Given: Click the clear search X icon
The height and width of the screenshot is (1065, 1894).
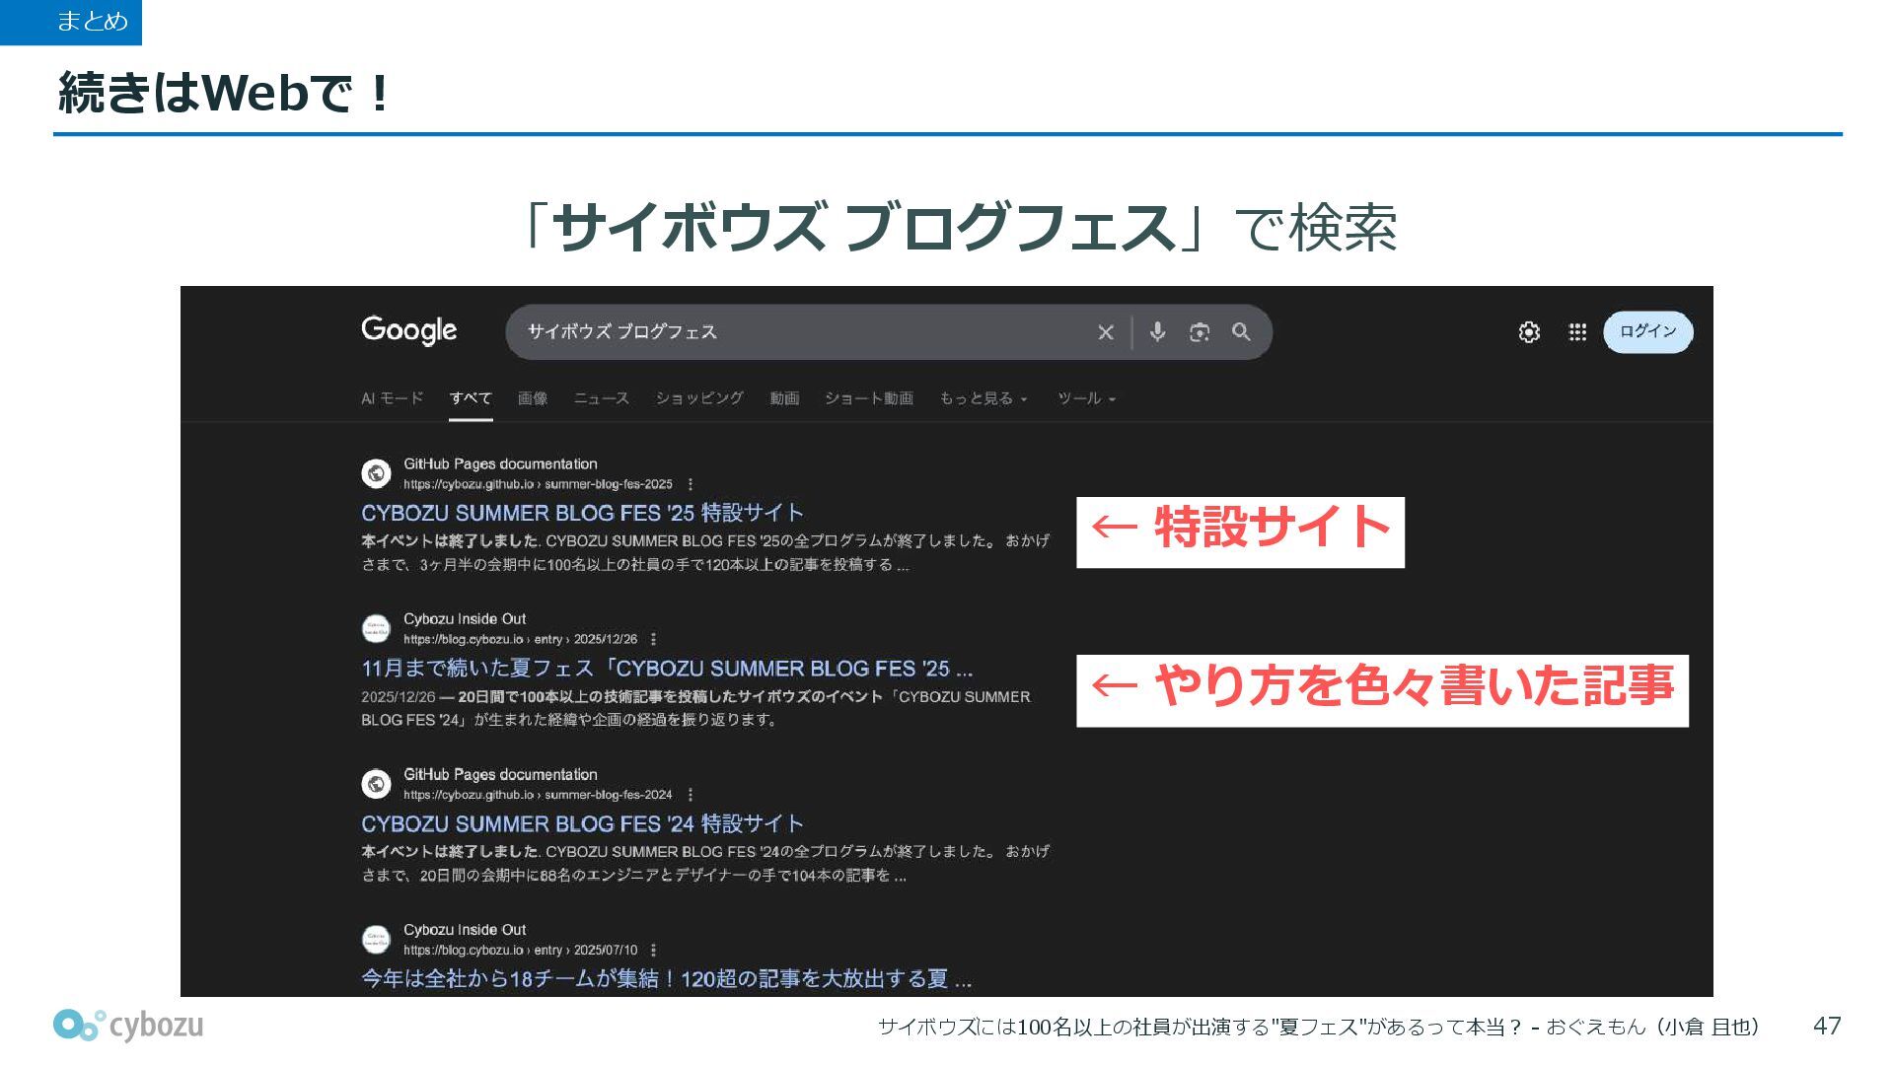Looking at the screenshot, I should pyautogui.click(x=1106, y=332).
